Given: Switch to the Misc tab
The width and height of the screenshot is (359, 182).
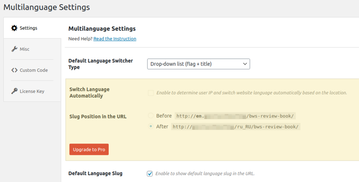Looking at the screenshot, I should point(24,49).
